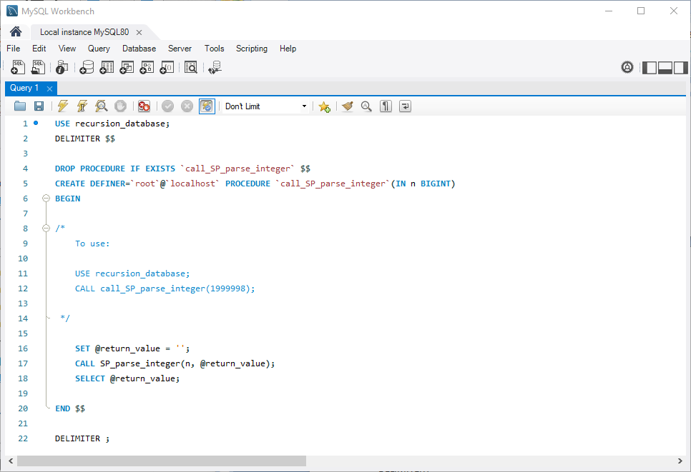
Task: Toggle invisible characters display (pilcrow icon)
Action: (386, 106)
